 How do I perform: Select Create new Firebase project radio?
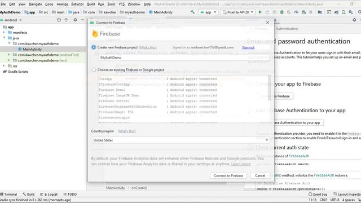[x=94, y=47]
